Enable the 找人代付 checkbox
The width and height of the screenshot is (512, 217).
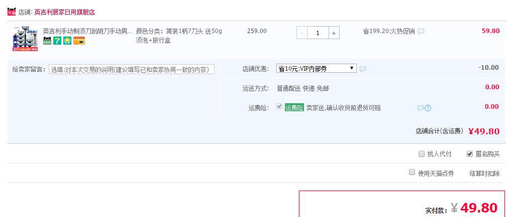(422, 154)
